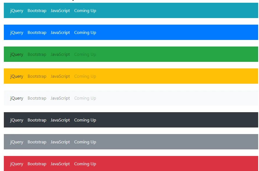Click jQuery in the dark navbar
259x171 pixels.
(x=17, y=120)
